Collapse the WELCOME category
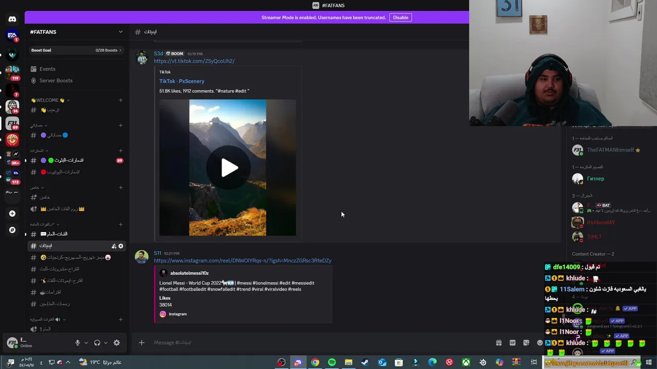 (x=50, y=100)
